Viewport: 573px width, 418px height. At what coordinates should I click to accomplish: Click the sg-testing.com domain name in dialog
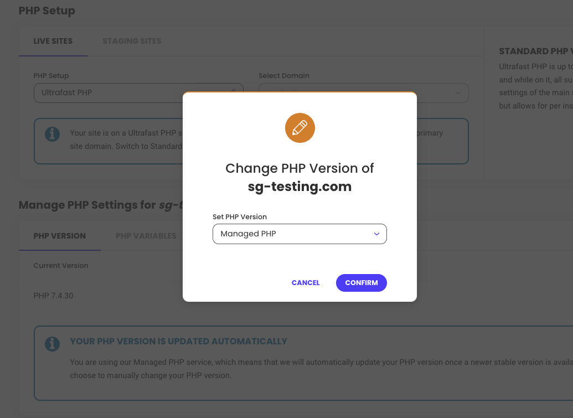point(300,187)
